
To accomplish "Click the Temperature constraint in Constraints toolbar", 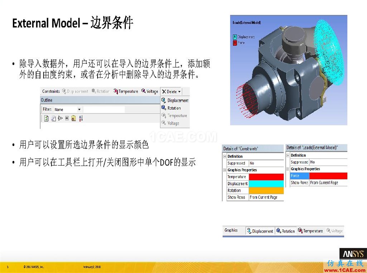I will 126,91.
